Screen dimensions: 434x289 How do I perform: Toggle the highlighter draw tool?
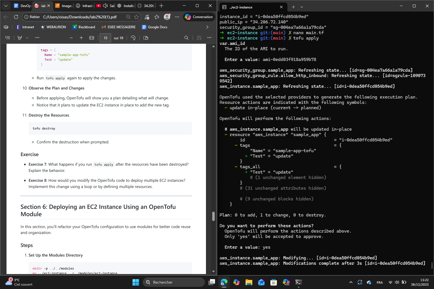(20, 38)
